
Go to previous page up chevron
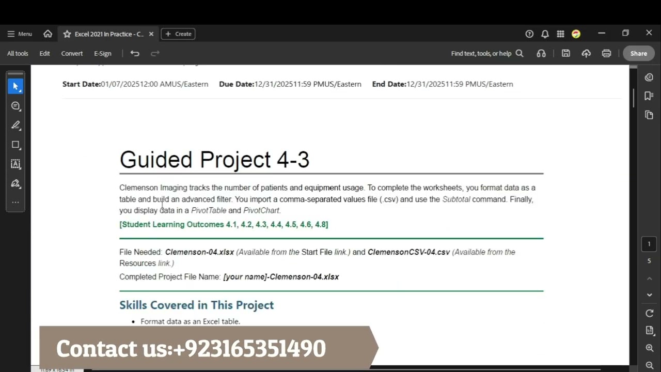click(650, 278)
